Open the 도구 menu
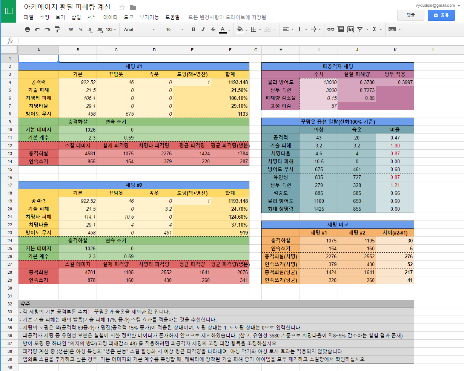 128,17
